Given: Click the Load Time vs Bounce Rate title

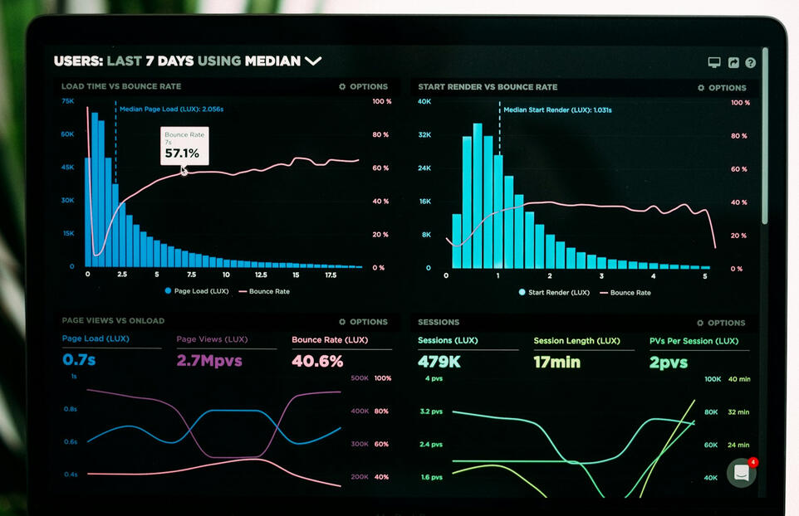Looking at the screenshot, I should 121,86.
